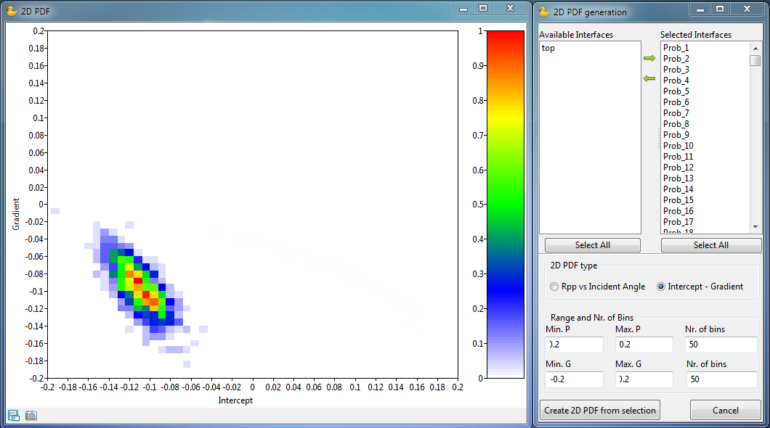Select the Intercept - Gradient radio button
This screenshot has width=770, height=428.
[x=661, y=287]
